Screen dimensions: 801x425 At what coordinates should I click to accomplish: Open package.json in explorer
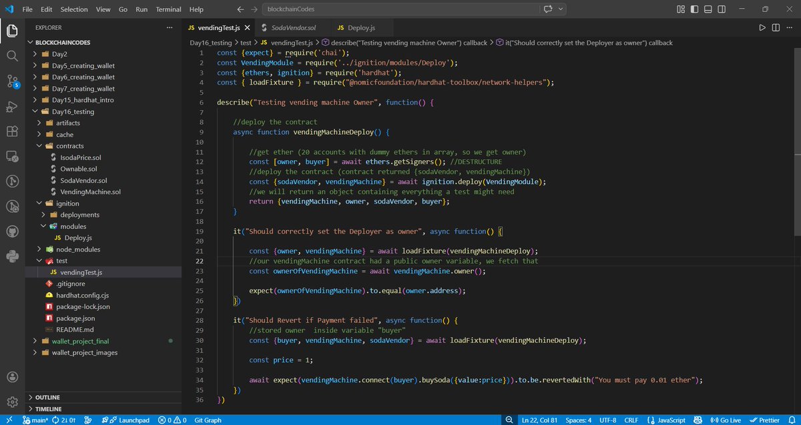75,318
